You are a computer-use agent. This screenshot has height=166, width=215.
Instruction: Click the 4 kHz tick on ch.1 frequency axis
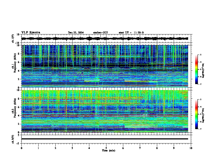click(x=19, y=71)
